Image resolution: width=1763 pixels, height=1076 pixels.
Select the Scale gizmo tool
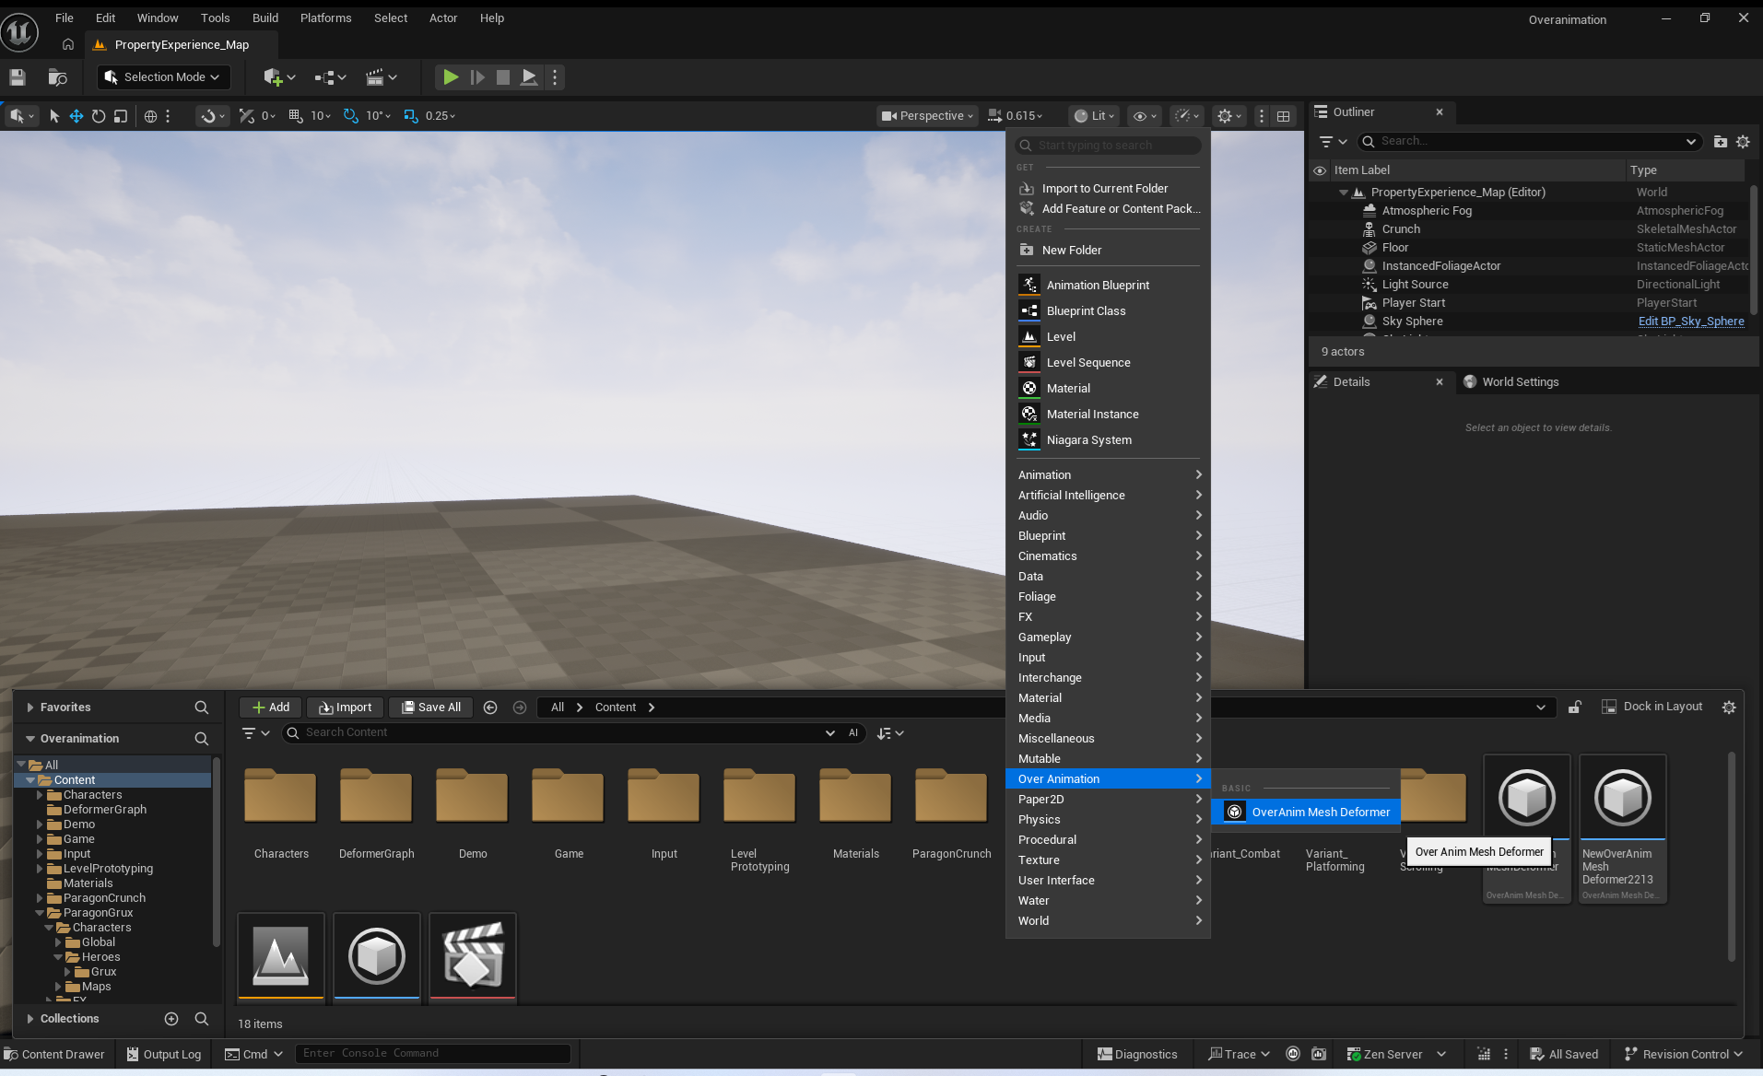[x=121, y=116]
